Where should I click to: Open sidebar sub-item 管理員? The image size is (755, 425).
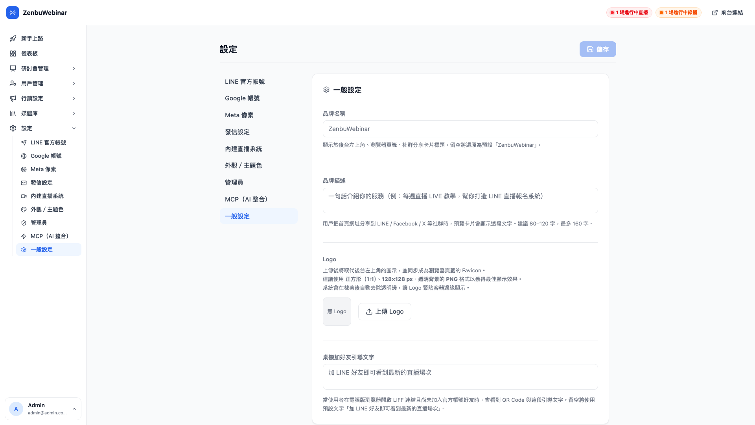49,223
